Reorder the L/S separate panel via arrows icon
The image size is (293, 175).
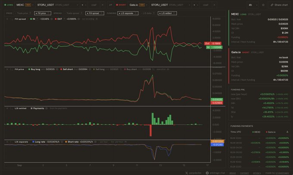(11, 142)
